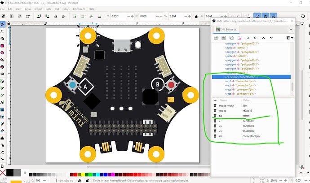Flip selection vertically
The width and height of the screenshot is (310, 183).
64,16
